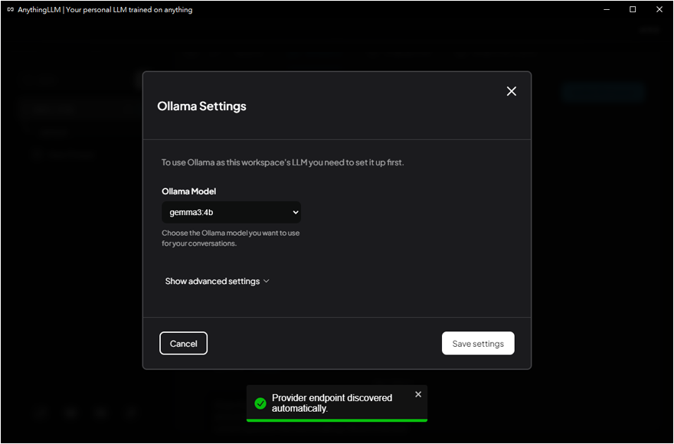Open the Ollama Model dropdown showing gemma3:4b

(x=230, y=213)
